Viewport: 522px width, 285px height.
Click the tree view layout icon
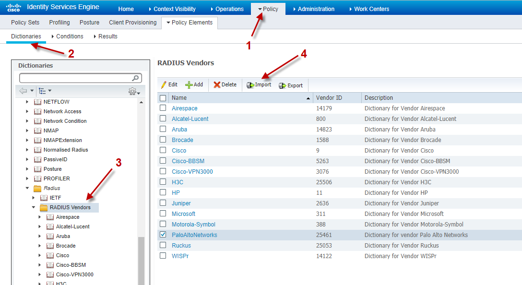pos(42,91)
